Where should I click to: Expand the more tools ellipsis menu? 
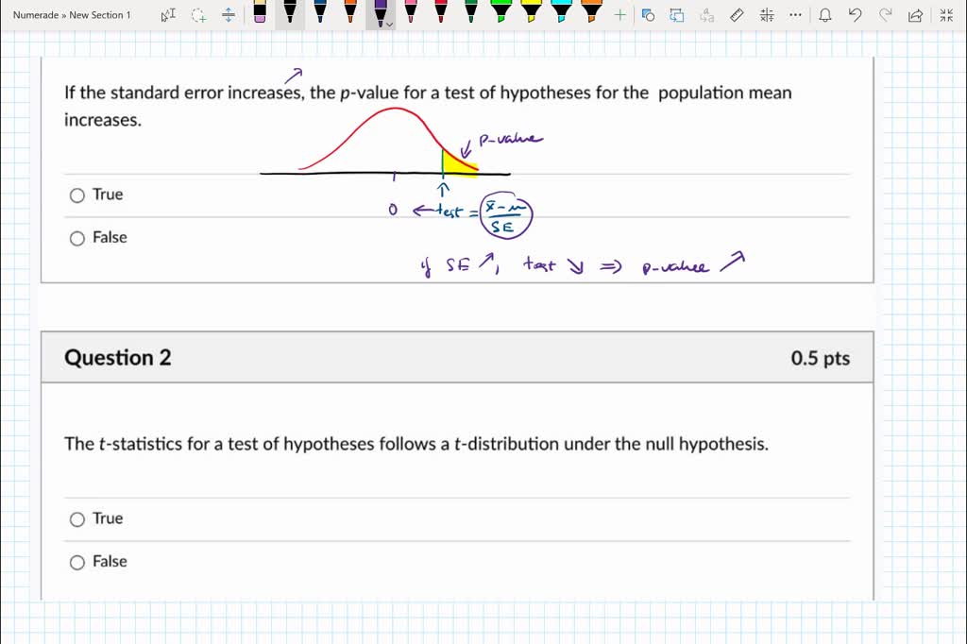coord(794,14)
